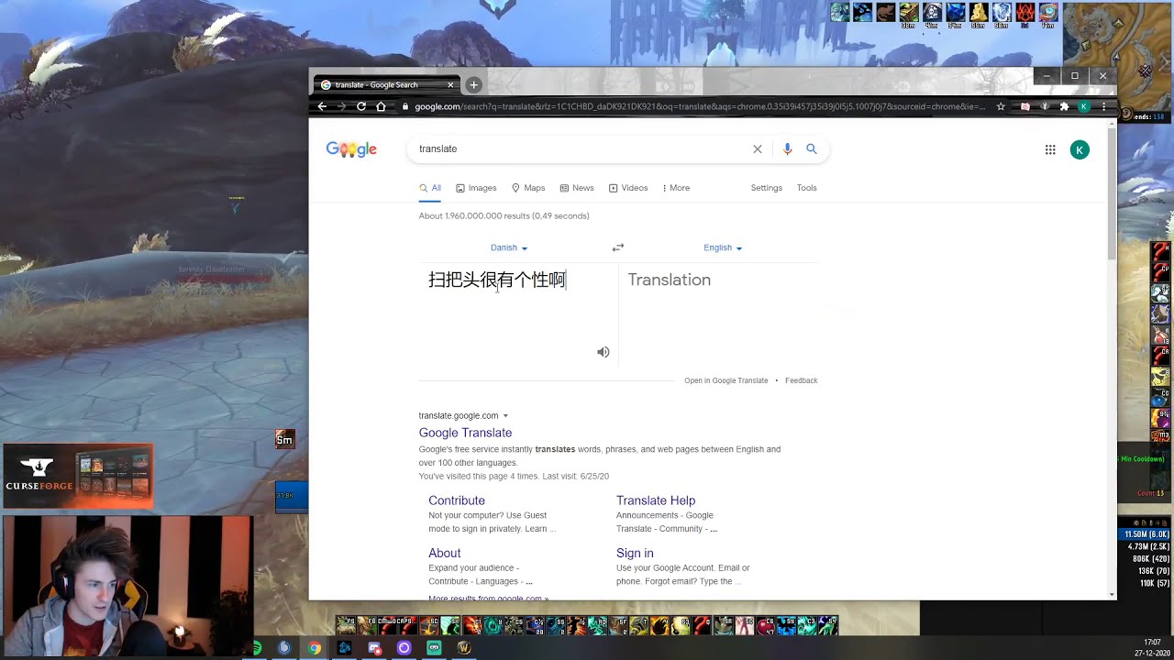Open the Contribute sitelink

457,500
